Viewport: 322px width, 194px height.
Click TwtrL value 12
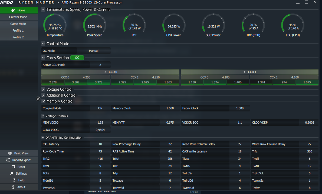pos(310,166)
